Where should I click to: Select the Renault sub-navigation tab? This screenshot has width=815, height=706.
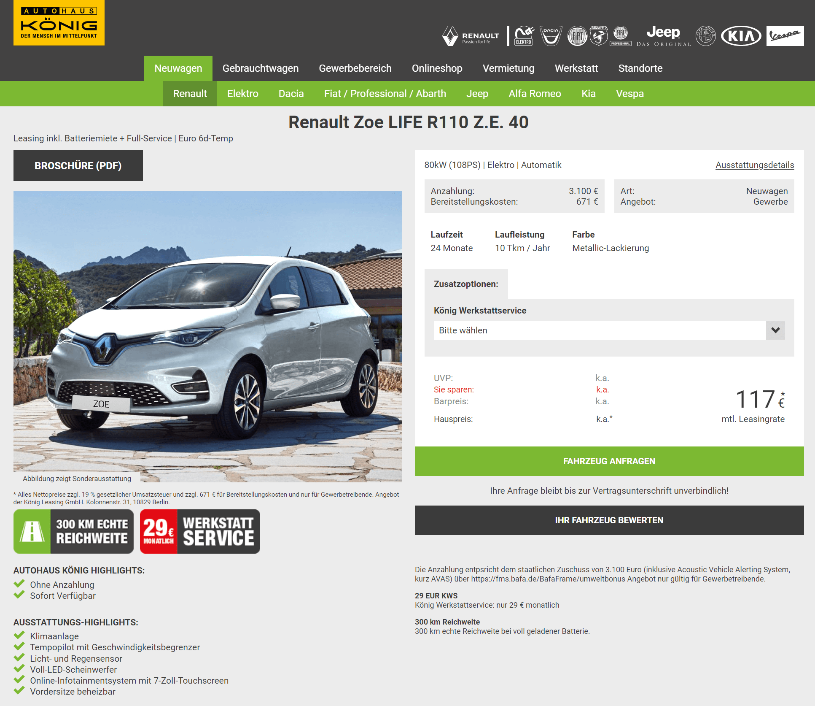[x=190, y=94]
